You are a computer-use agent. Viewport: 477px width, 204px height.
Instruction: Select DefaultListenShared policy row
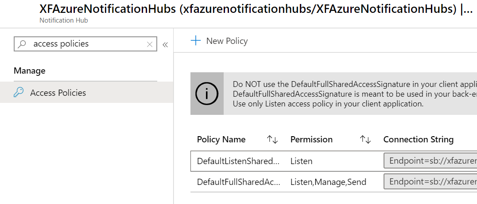334,161
